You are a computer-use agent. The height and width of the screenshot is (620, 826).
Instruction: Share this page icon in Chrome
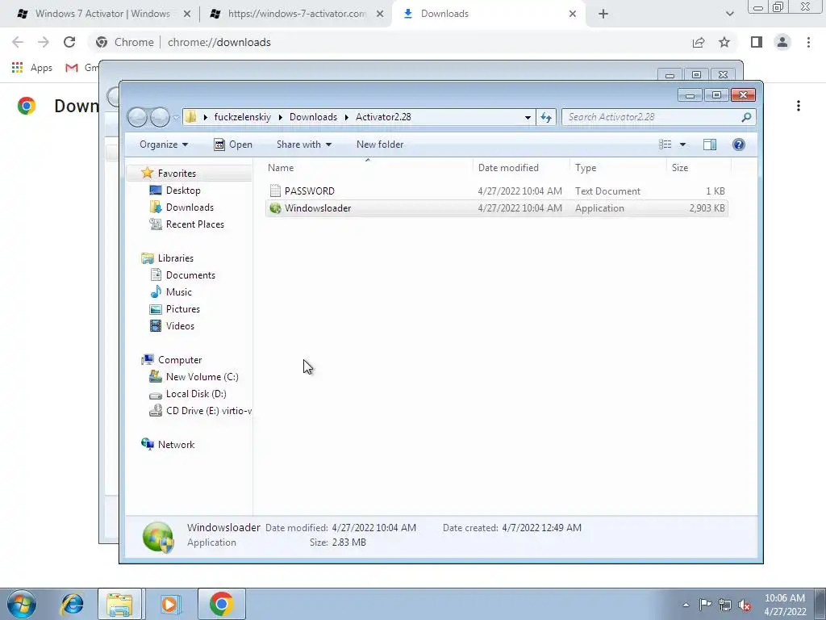[x=698, y=42]
